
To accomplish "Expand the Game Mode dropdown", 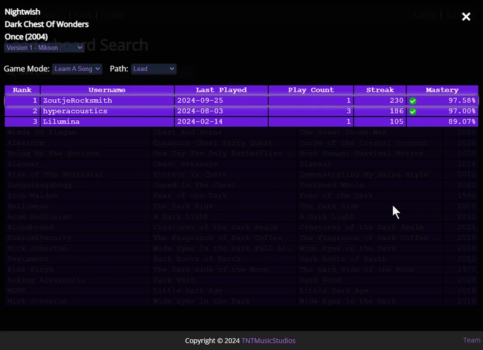I will pos(78,69).
